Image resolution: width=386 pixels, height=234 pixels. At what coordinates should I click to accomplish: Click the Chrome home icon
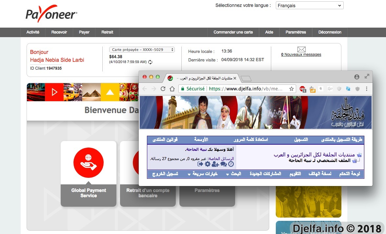pyautogui.click(x=172, y=89)
